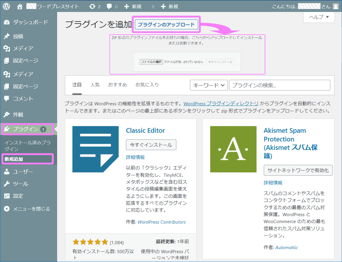Click the ツール wrench icon
This screenshot has width=342, height=262.
(7, 184)
